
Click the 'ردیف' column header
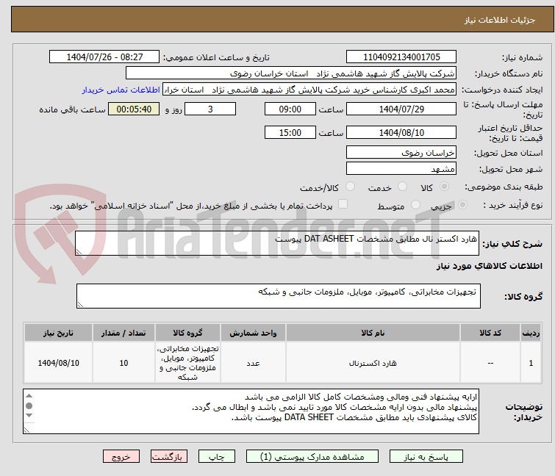click(x=531, y=333)
